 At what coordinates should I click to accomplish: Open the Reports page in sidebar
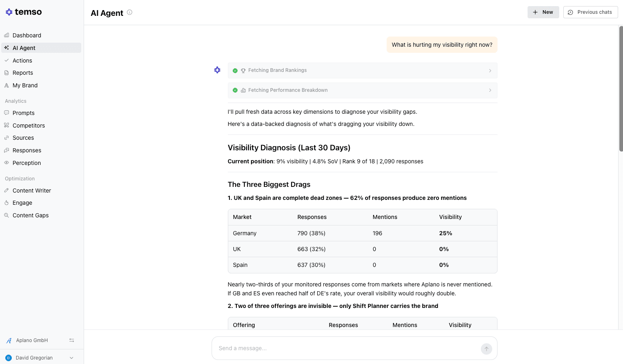(x=23, y=73)
